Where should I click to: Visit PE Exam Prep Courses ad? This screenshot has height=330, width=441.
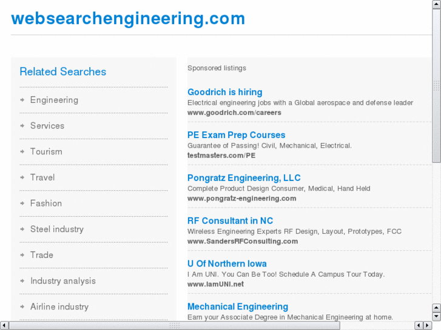coord(236,135)
